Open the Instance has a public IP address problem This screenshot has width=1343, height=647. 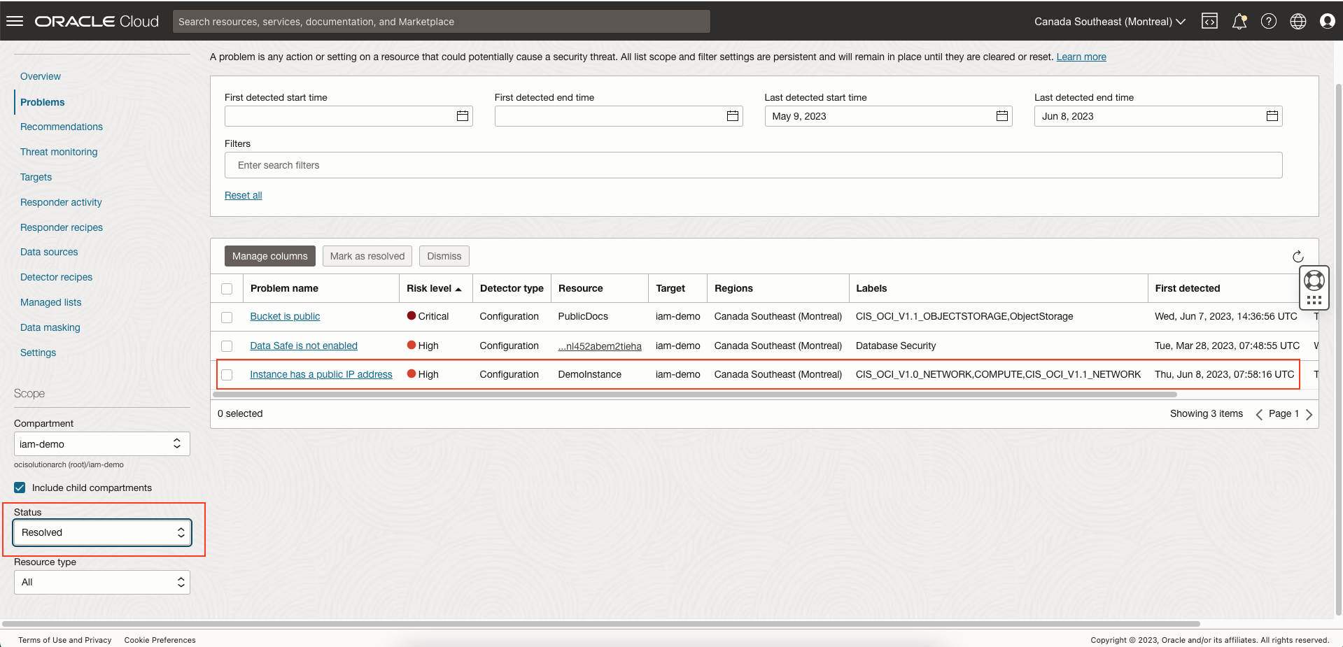(321, 374)
